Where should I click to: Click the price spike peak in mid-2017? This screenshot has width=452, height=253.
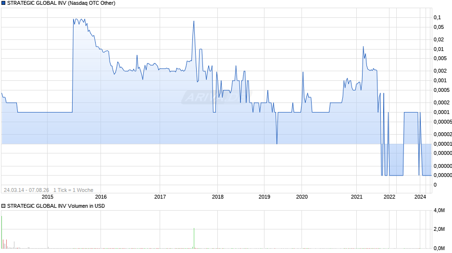tap(194, 21)
